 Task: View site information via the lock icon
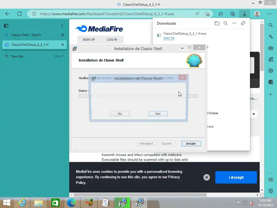point(34,14)
